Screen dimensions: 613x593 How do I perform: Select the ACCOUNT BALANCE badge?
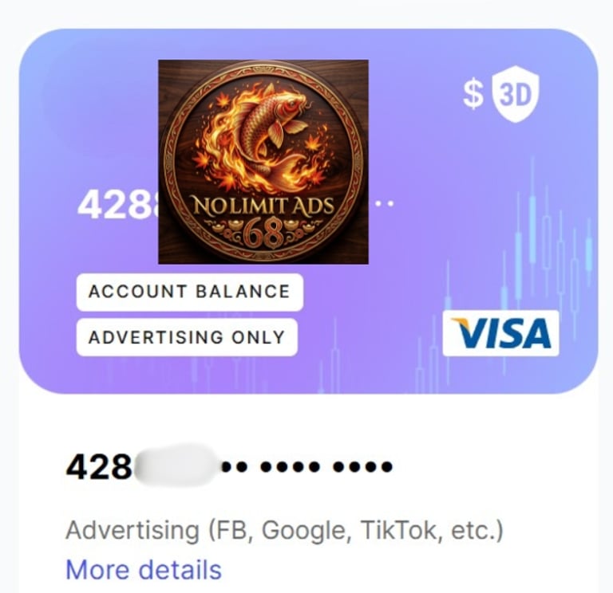190,292
